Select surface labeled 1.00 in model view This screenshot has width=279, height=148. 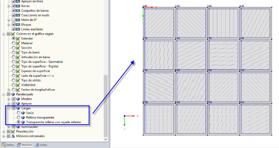(x=159, y=23)
